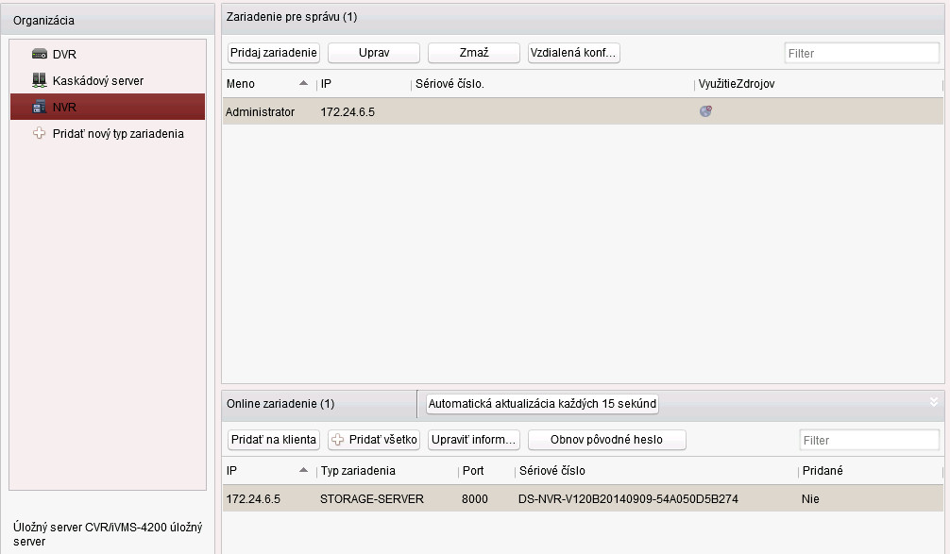The width and height of the screenshot is (950, 554).
Task: Collapse the Online zariadenie panel chevron
Action: point(934,402)
